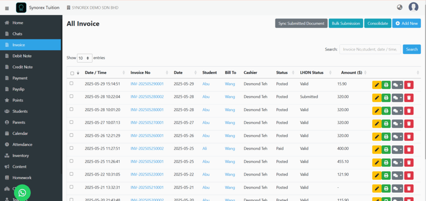Screen dimensions: 426x201
Task: Print invoice INV-202505260001
Action: [386, 137]
